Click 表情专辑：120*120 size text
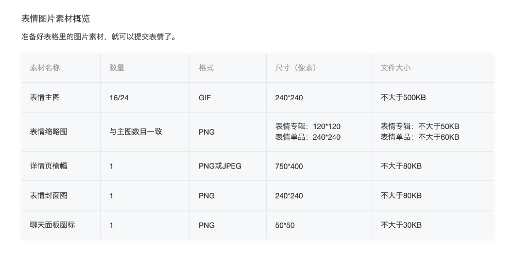This screenshot has width=515, height=257. tap(308, 126)
